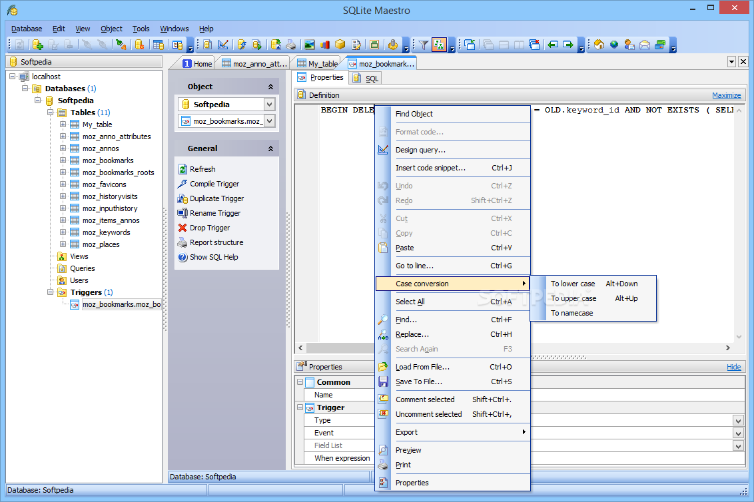Image resolution: width=754 pixels, height=502 pixels.
Task: Select To upper case in submenu
Action: [x=593, y=298]
